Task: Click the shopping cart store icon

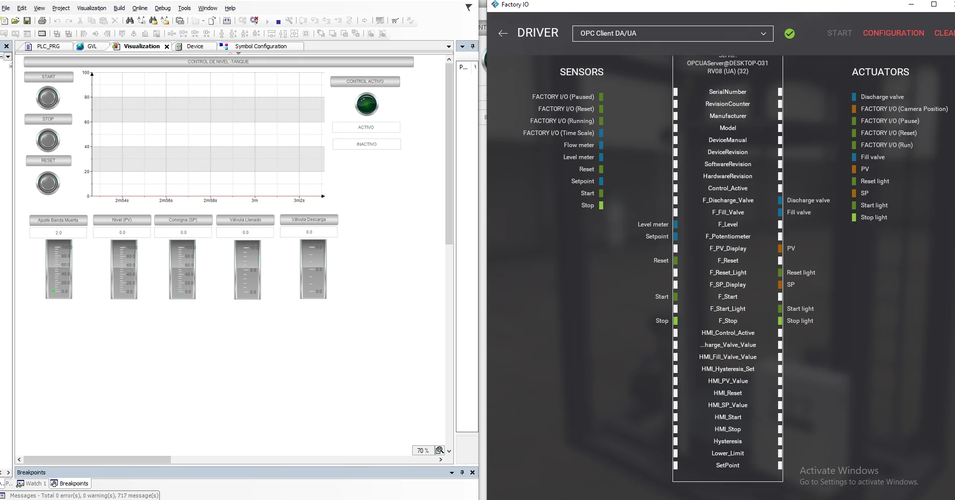Action: click(395, 21)
